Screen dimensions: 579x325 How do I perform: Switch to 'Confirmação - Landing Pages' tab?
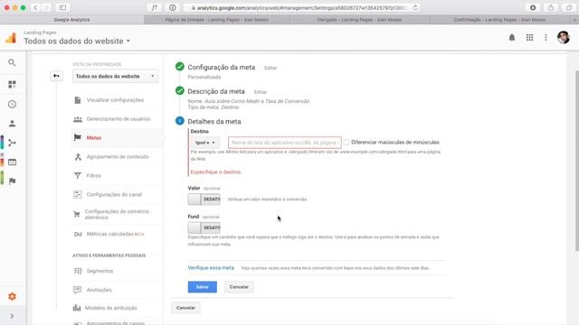(x=499, y=20)
